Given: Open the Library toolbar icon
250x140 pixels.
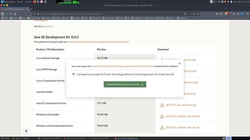Looking at the screenshot, I should pyautogui.click(x=217, y=14).
